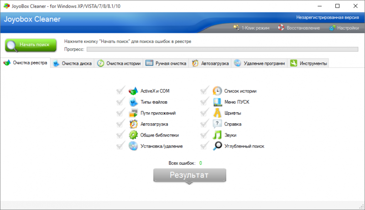The image size is (365, 210).
Task: Click the Список истории clock icon
Action: [x=217, y=91]
